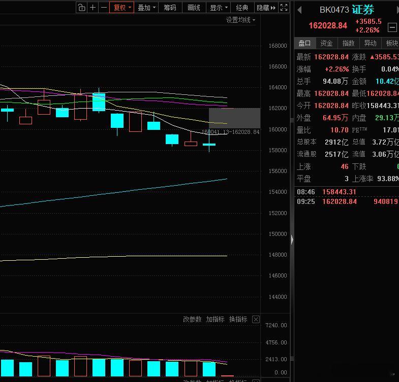Open 设置均线 moving average settings dropdown
Viewport: 399px width, 382px height.
(x=240, y=20)
